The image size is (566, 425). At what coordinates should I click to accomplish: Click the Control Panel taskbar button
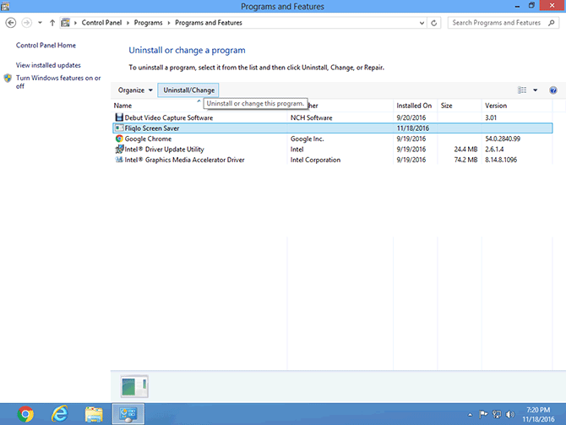(128, 414)
